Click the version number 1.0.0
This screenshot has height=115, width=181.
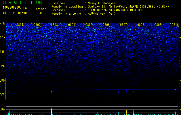(39, 3)
